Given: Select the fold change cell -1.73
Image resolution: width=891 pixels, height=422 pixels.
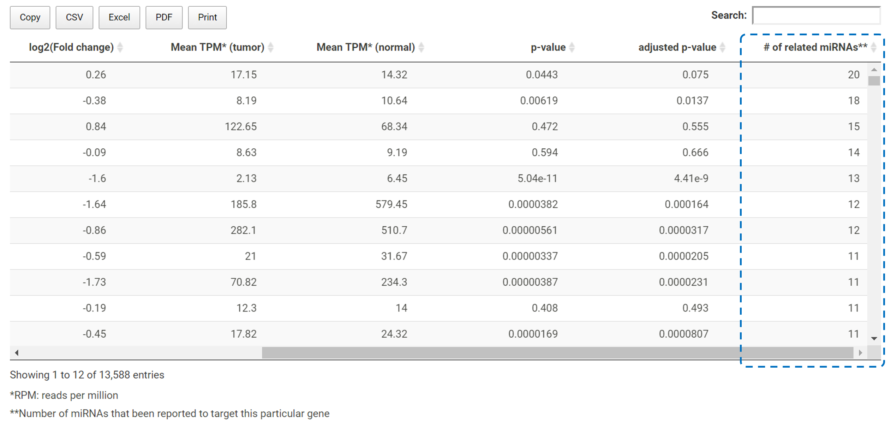Looking at the screenshot, I should point(94,282).
